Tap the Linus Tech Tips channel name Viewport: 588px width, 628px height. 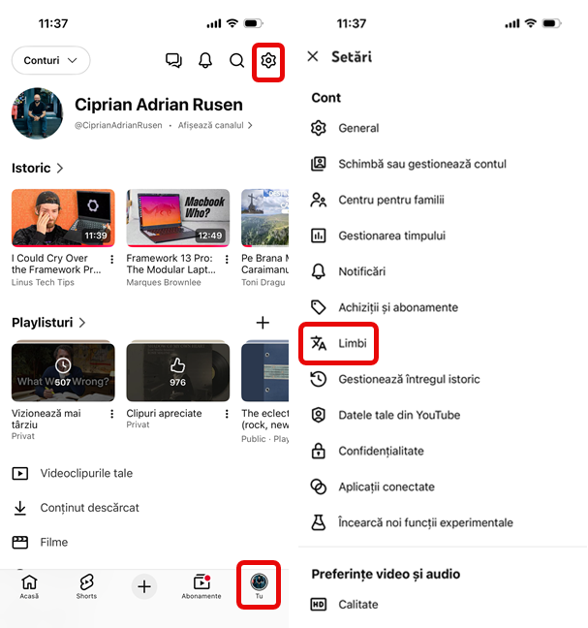coord(43,282)
